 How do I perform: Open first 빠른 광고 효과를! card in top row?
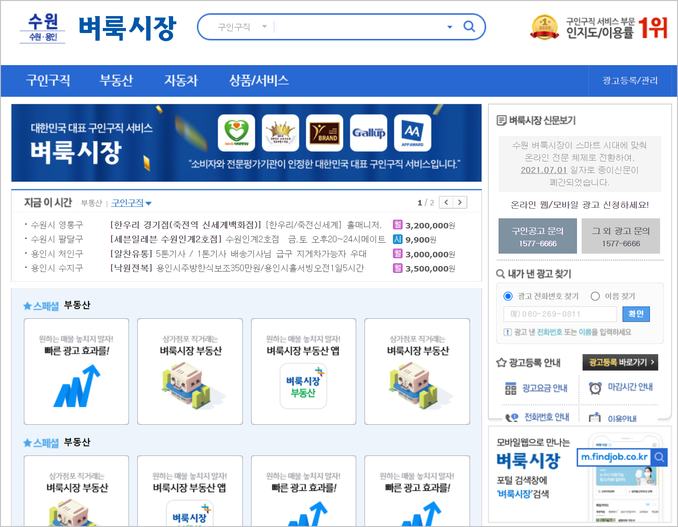click(76, 372)
